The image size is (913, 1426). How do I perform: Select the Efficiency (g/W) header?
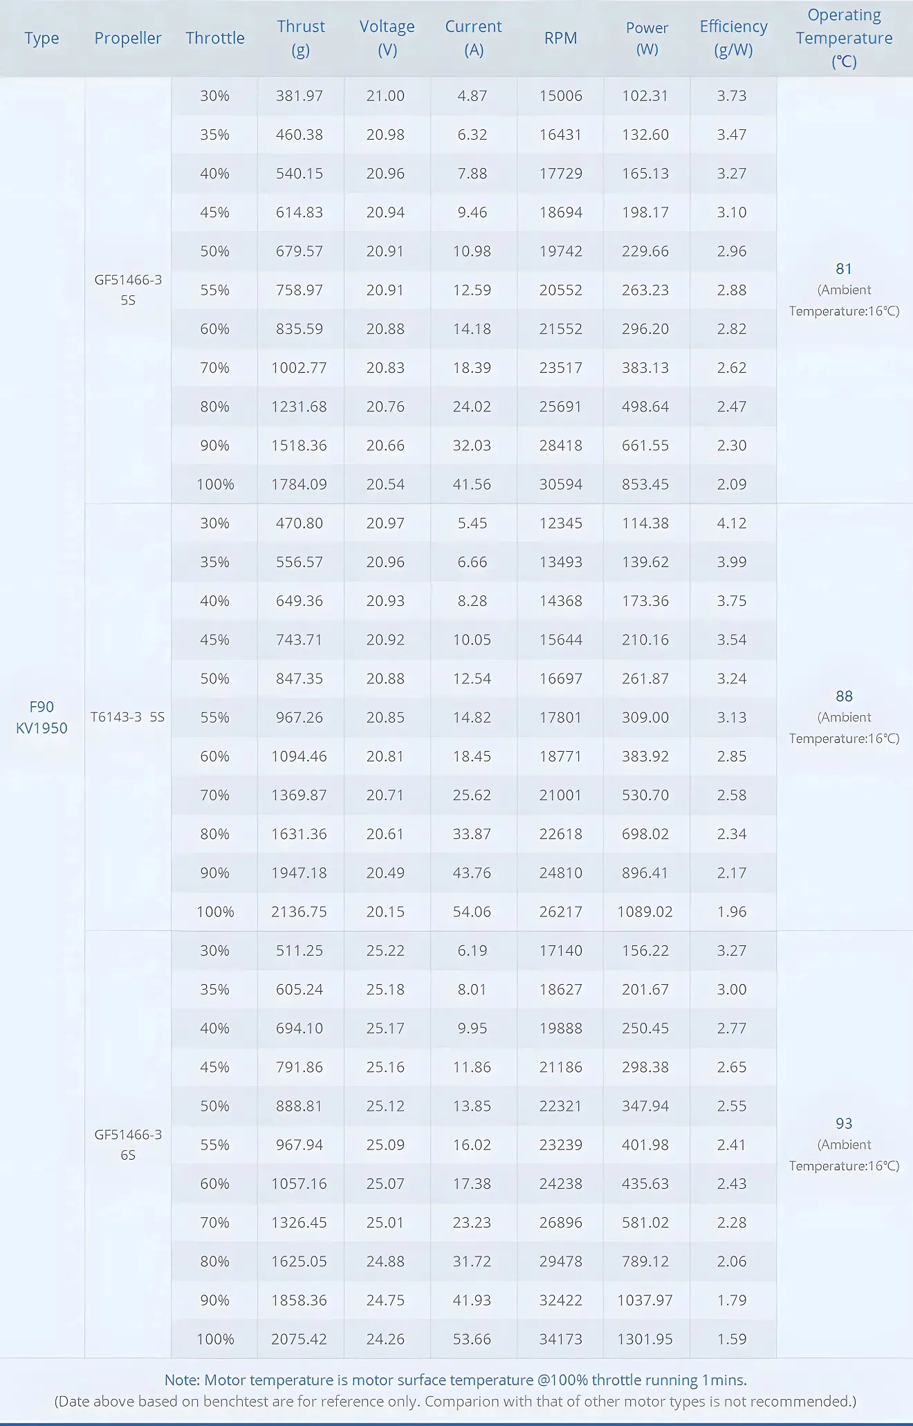click(733, 38)
